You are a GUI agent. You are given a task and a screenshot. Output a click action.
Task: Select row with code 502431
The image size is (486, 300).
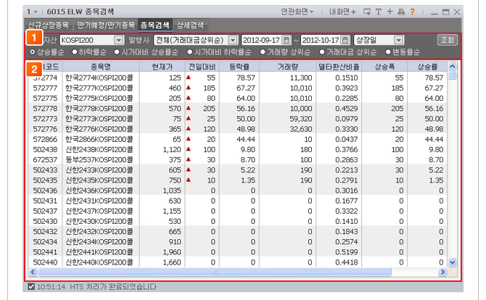point(238,201)
